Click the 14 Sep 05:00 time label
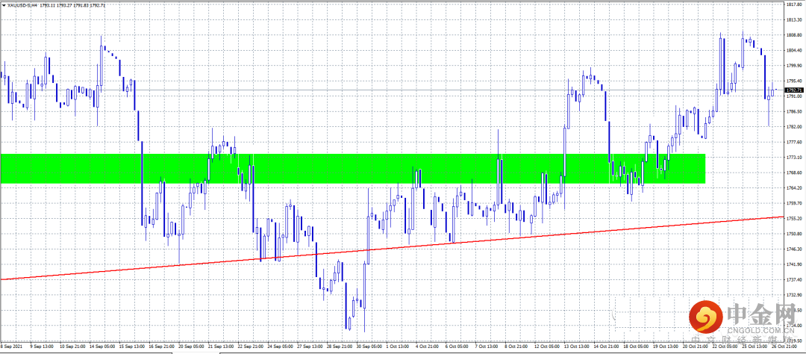Image resolution: width=806 pixels, height=354 pixels. [101, 347]
